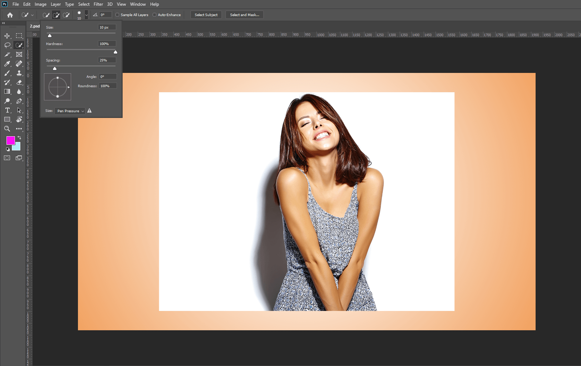The image size is (581, 366).
Task: Go to the Home screen icon
Action: (10, 15)
